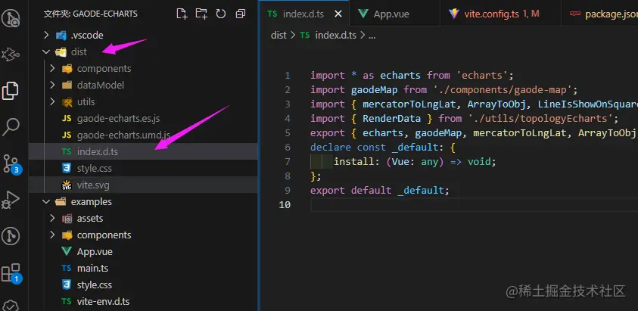Open Source Control view with badge 3
The image size is (638, 311).
tap(11, 164)
